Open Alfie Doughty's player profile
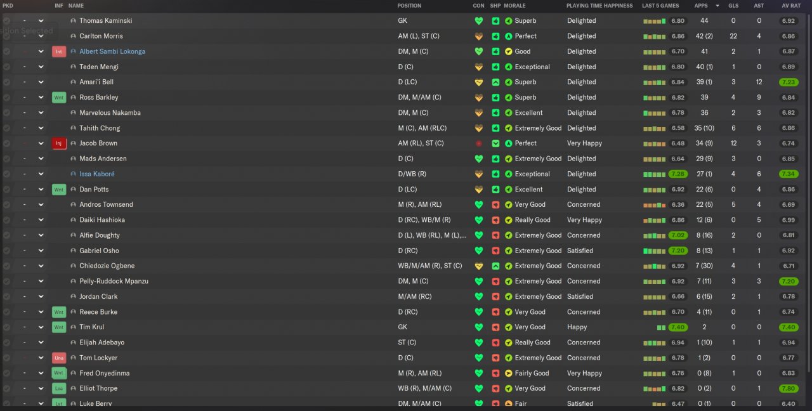 [100, 235]
